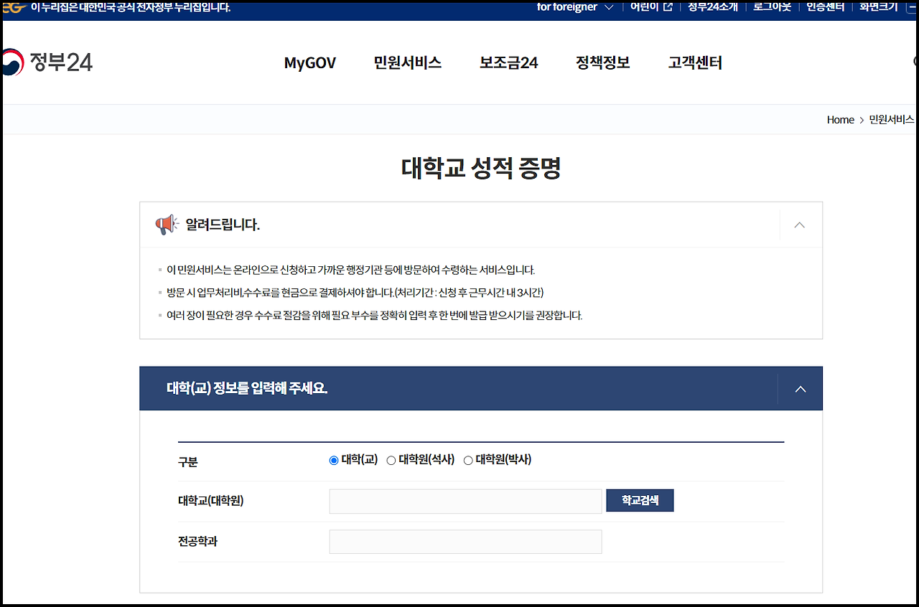919x607 pixels.
Task: Go to Home in the breadcrumb
Action: click(840, 120)
